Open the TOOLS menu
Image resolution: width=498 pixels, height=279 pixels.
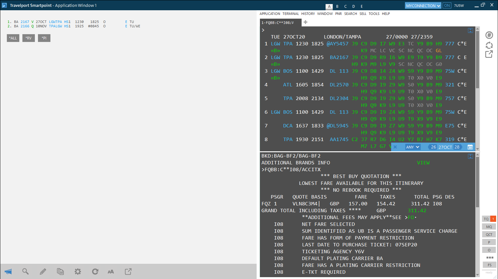(374, 14)
